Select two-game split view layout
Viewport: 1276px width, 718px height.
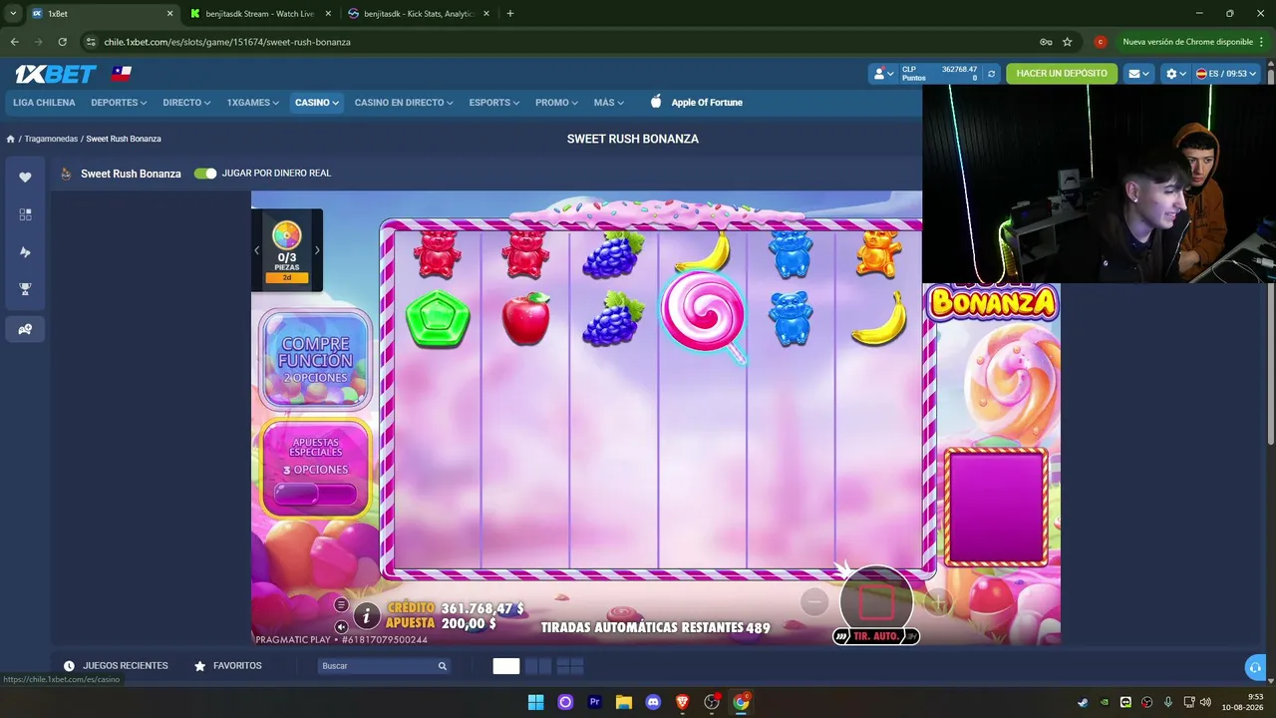(x=538, y=666)
